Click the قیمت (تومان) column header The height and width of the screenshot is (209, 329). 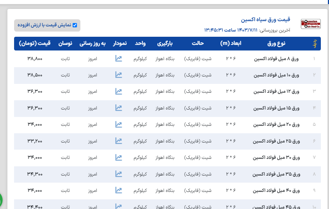(35, 43)
